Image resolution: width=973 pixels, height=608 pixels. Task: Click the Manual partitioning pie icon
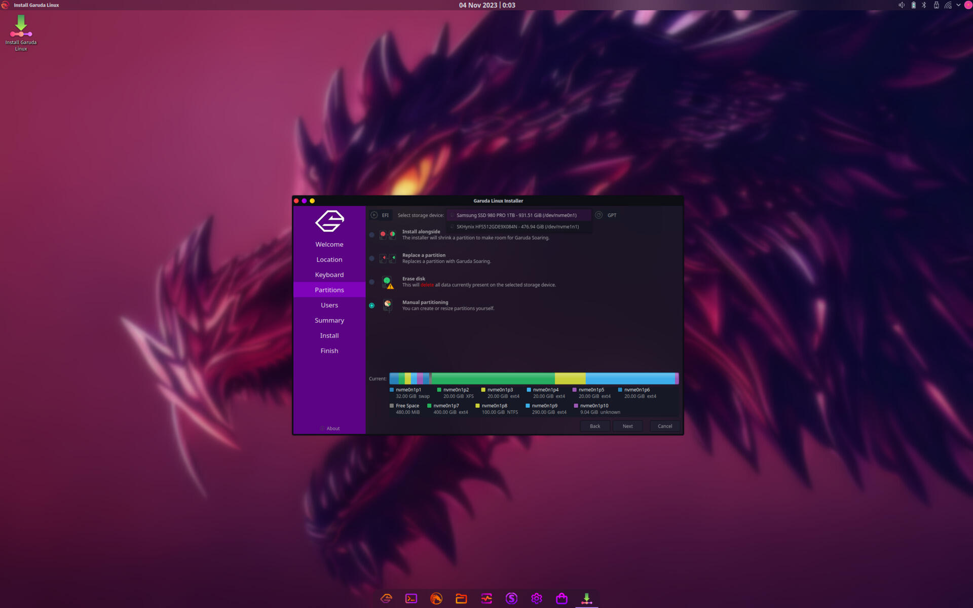(388, 305)
